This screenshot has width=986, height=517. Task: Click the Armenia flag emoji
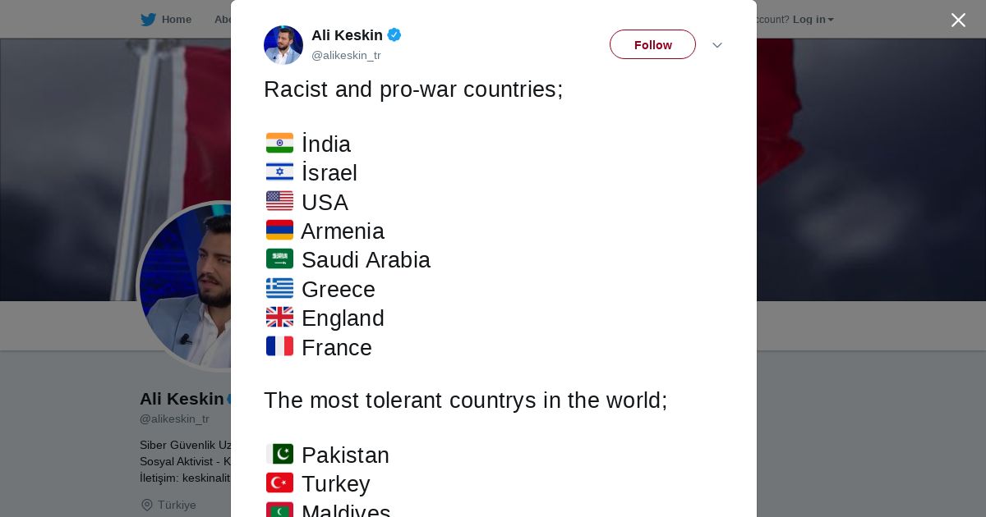tap(279, 231)
